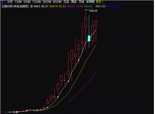The image size is (155, 114).
Task: Expand the 更多 periods menu
Action: coord(100,2)
